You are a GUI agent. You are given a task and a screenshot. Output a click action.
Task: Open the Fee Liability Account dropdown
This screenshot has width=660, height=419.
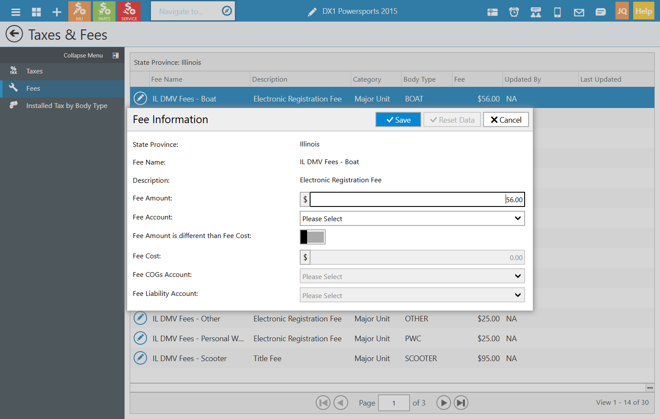(x=412, y=295)
